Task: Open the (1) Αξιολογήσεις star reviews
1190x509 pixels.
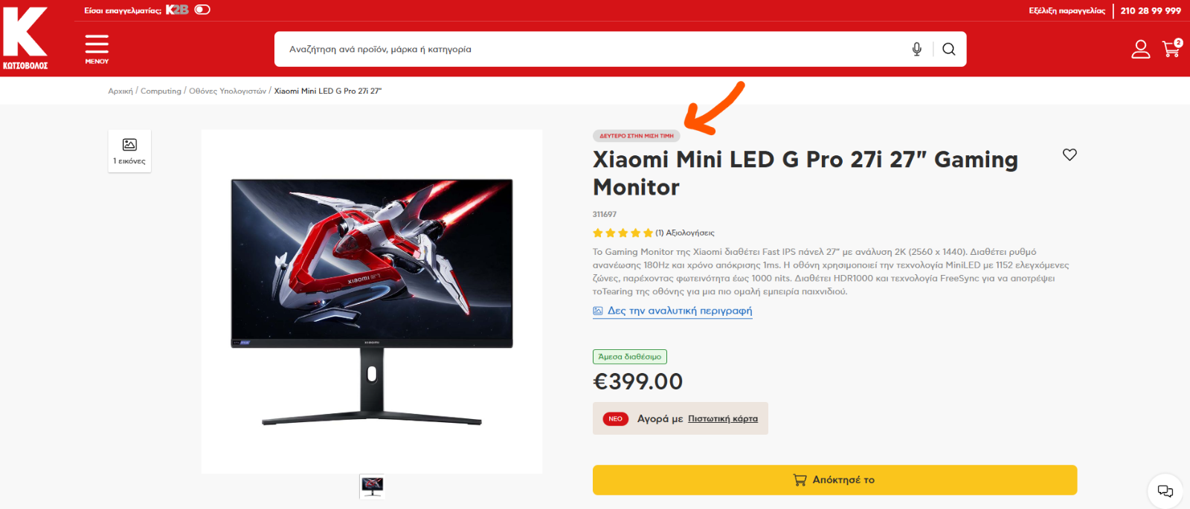Action: pos(653,233)
